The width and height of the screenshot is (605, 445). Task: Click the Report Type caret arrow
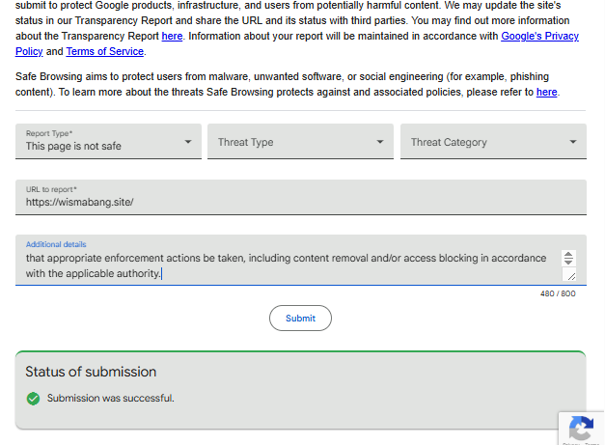tap(188, 142)
